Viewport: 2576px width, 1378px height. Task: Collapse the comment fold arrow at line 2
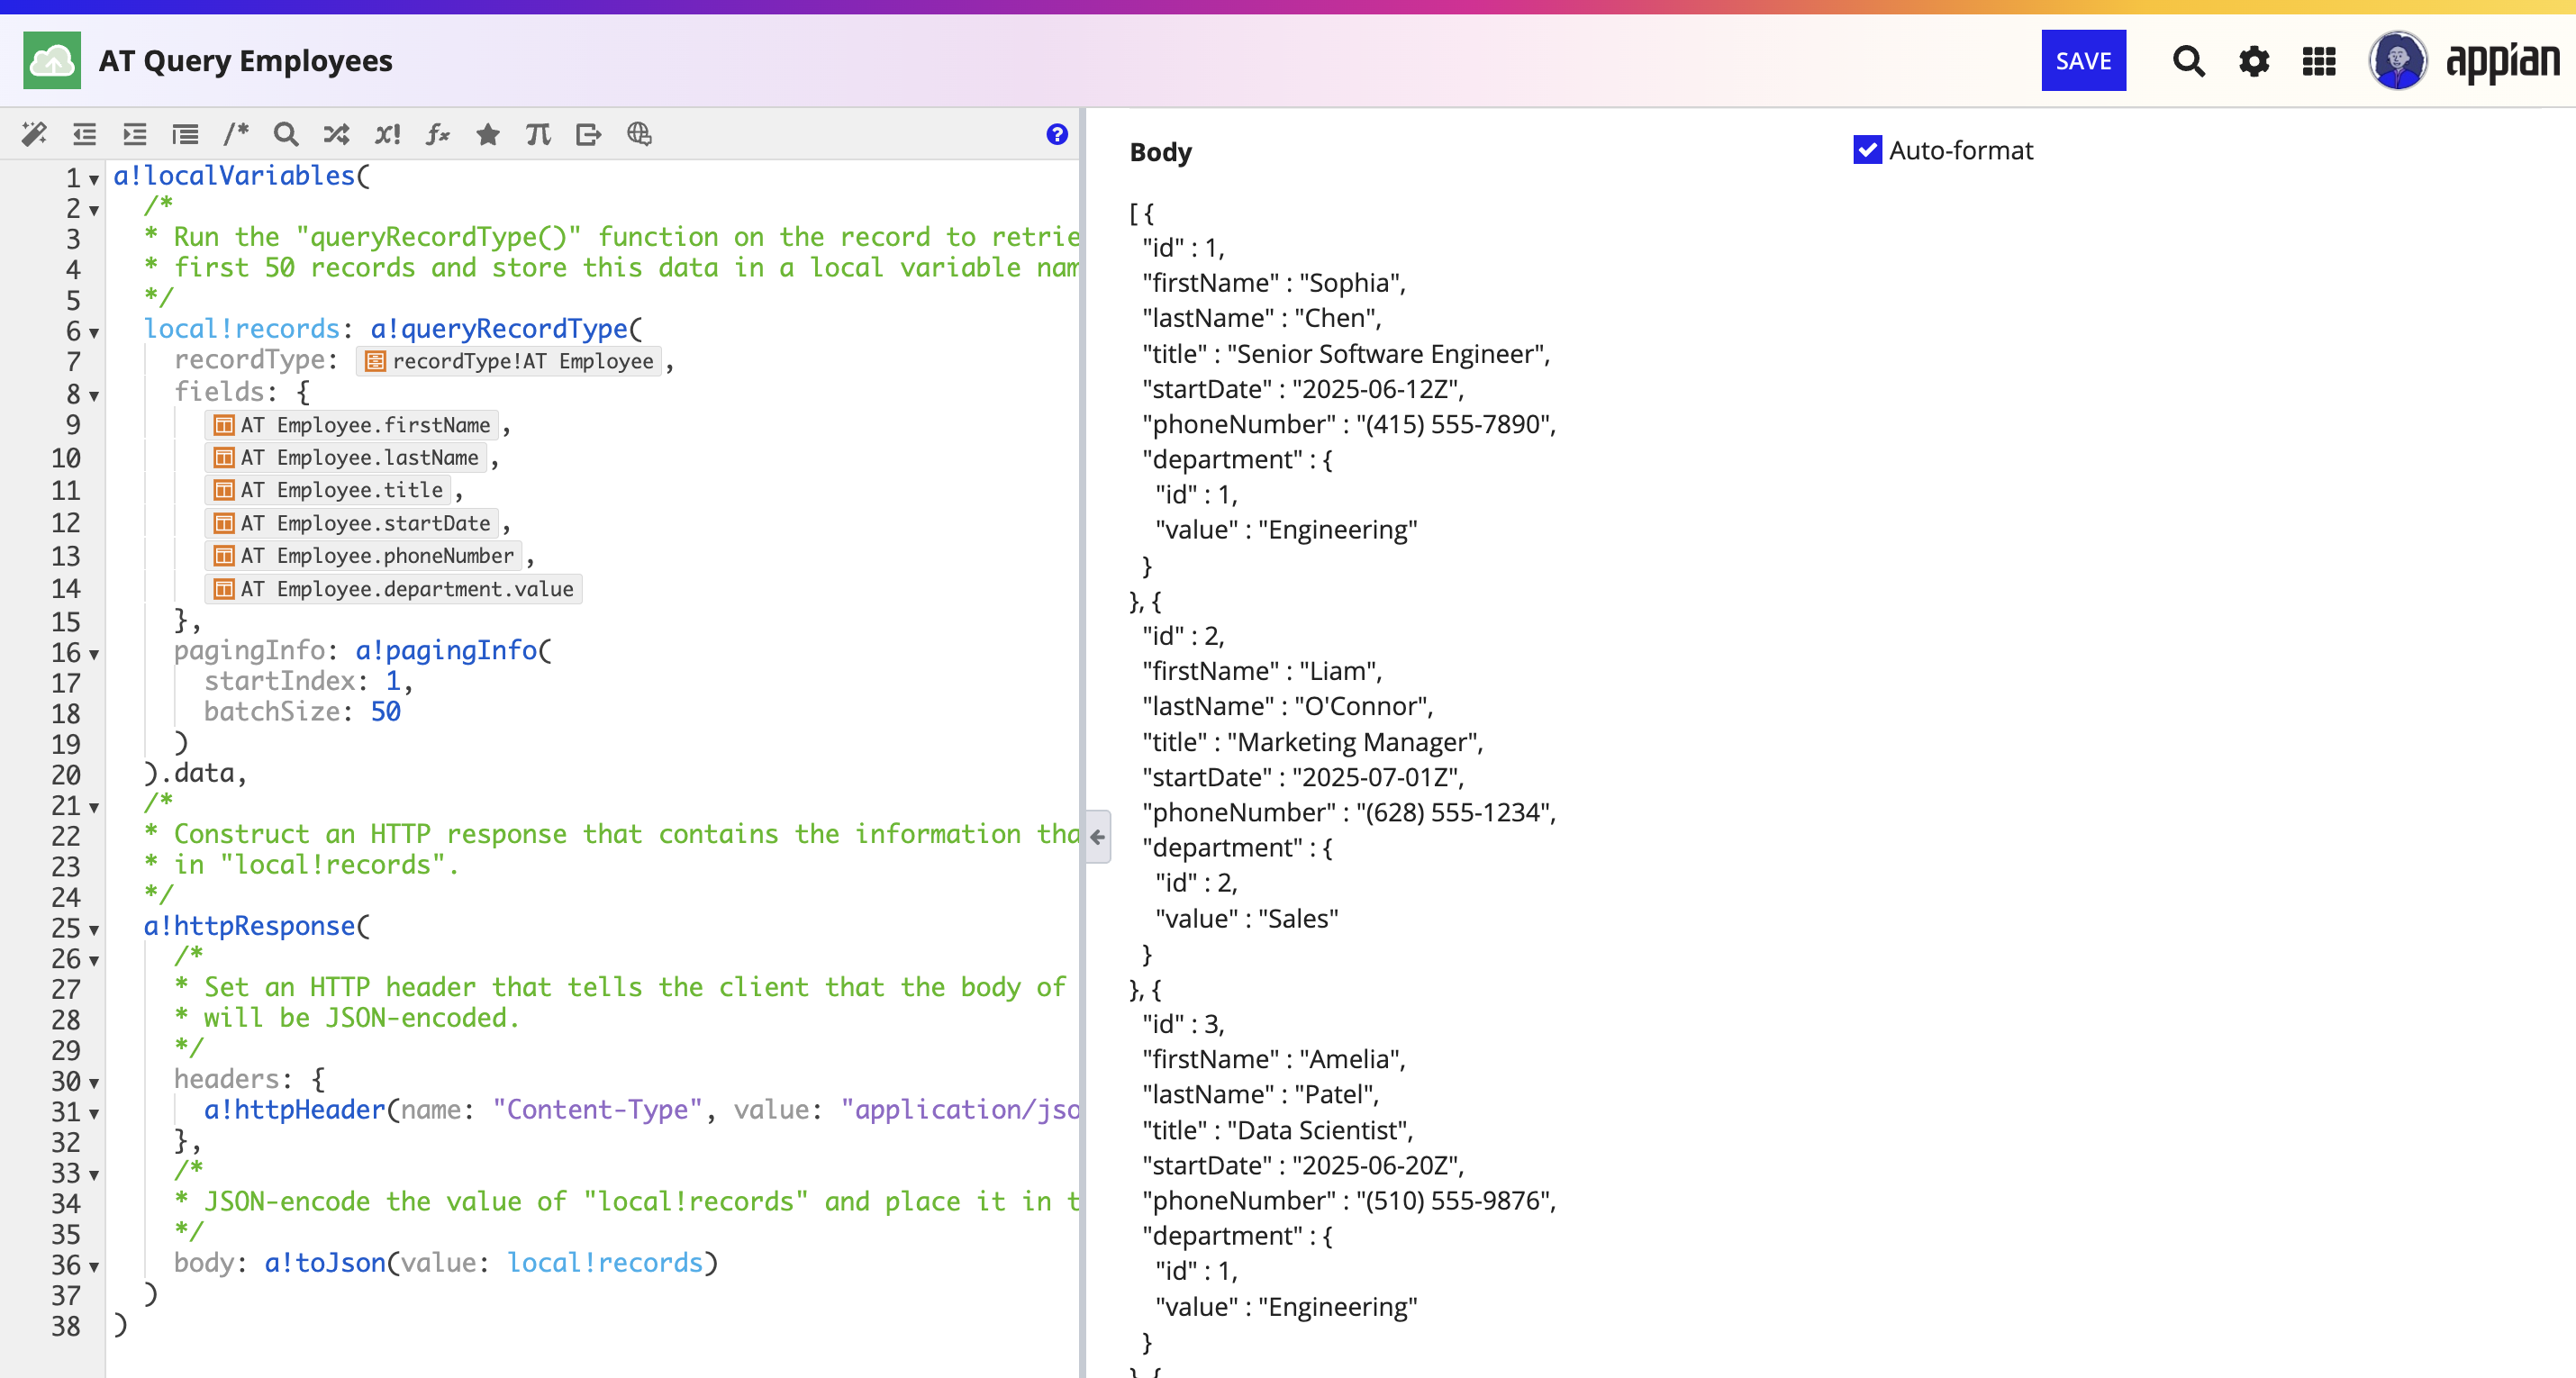click(94, 210)
